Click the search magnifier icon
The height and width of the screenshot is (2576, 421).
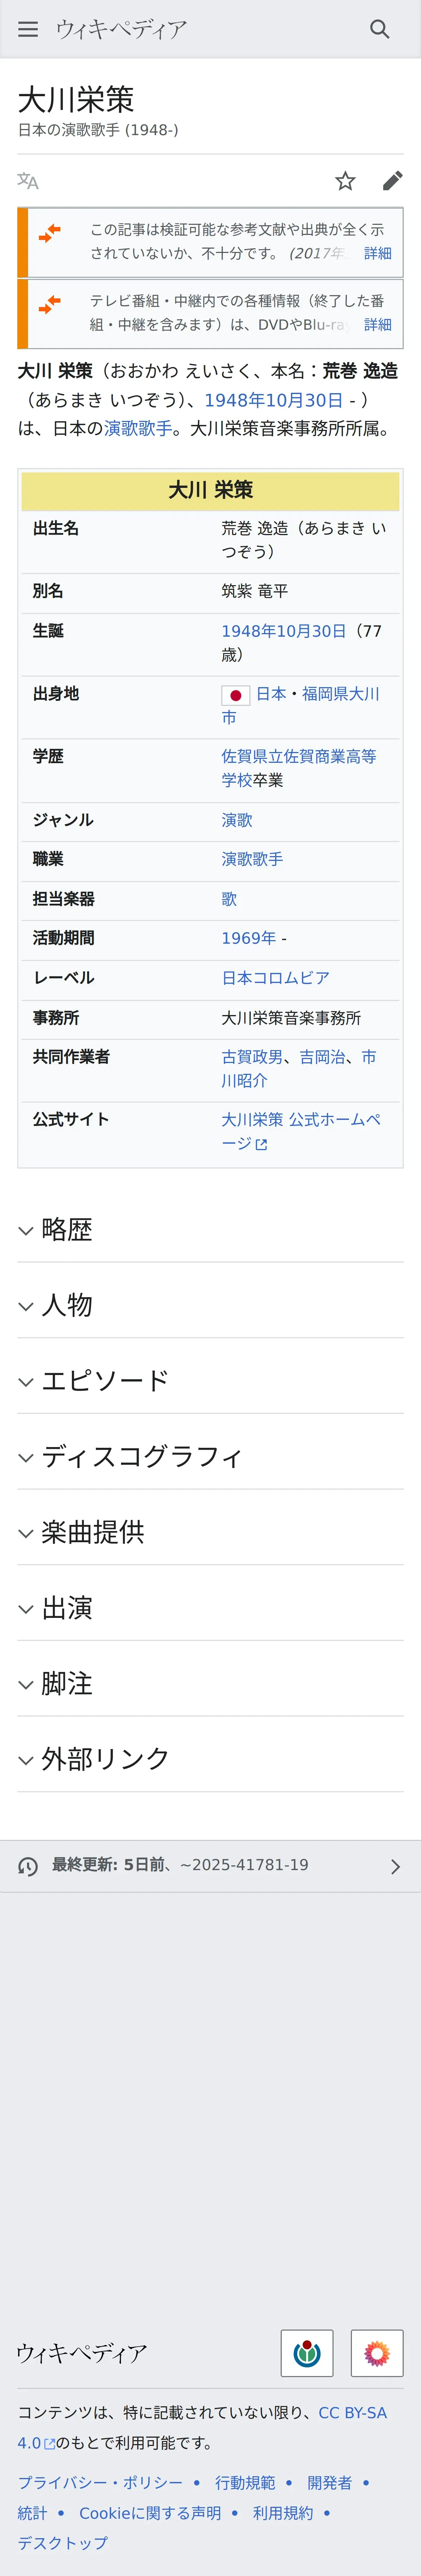pyautogui.click(x=379, y=29)
